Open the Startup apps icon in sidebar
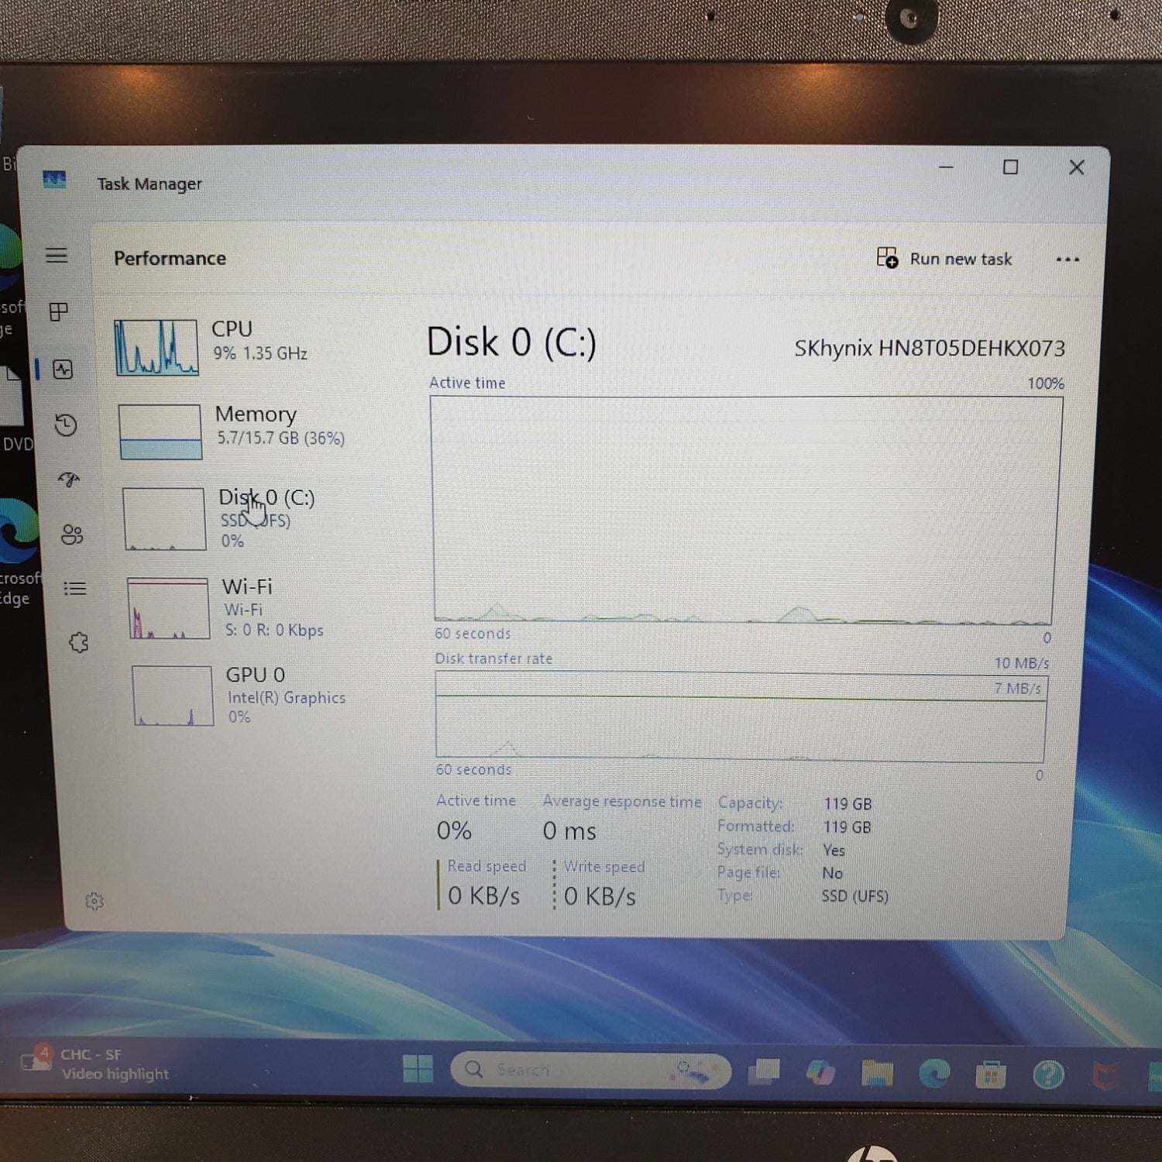This screenshot has width=1162, height=1162. point(69,480)
